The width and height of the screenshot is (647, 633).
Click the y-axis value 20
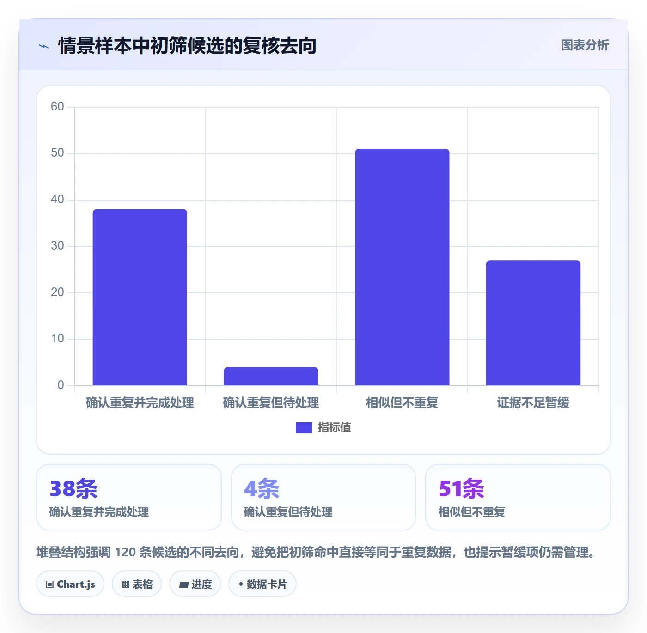click(57, 292)
